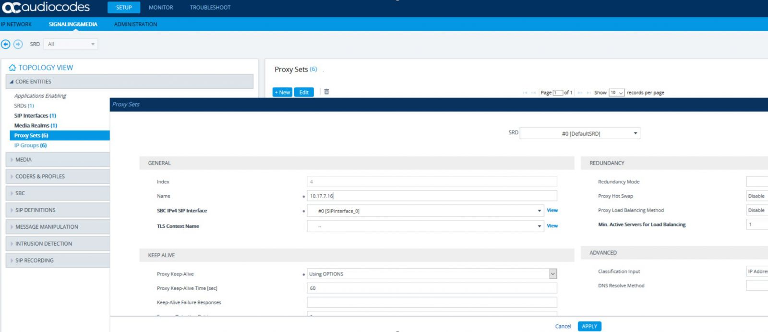Expand the MEDIA section
Screen dimensions: 768x332
click(24, 160)
